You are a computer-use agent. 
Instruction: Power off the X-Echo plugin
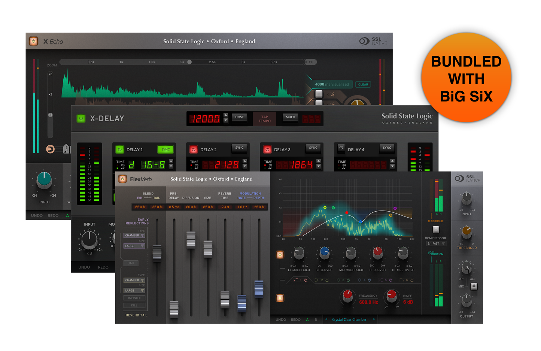click(33, 41)
